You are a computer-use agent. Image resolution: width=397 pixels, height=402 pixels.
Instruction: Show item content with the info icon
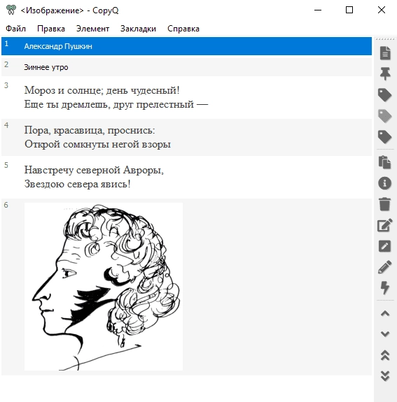[384, 183]
